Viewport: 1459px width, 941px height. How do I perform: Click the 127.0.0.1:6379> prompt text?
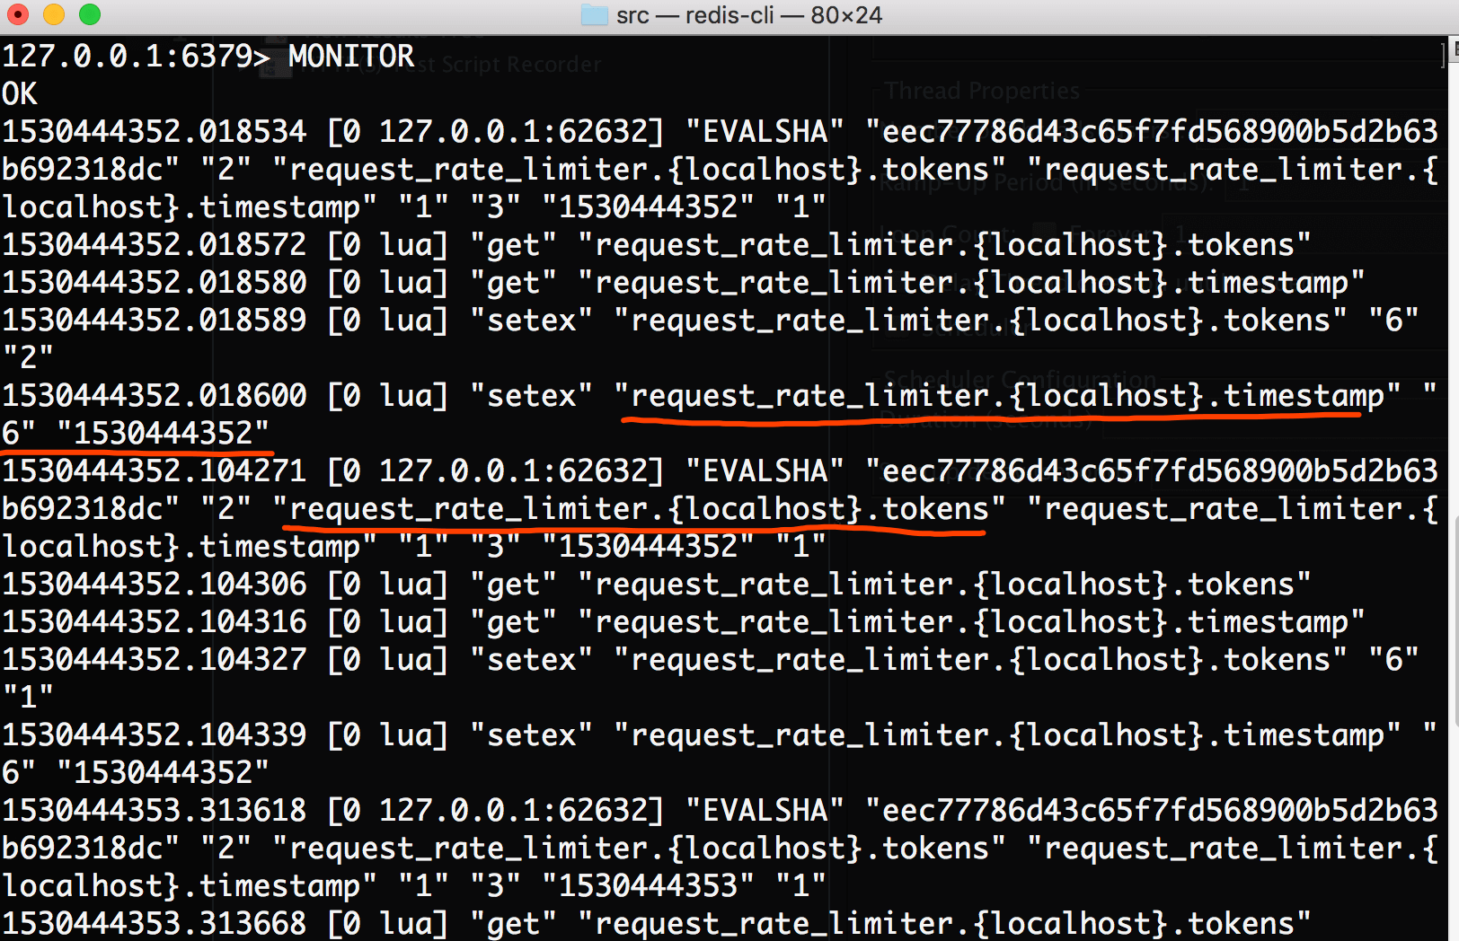[137, 57]
